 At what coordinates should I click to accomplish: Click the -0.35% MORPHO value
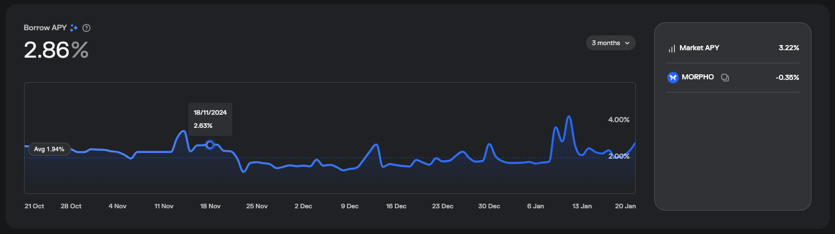coord(787,77)
